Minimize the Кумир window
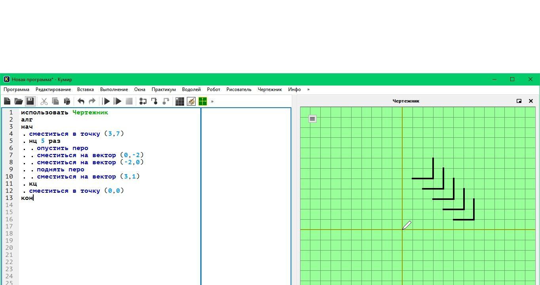The width and height of the screenshot is (540, 285). (x=494, y=79)
